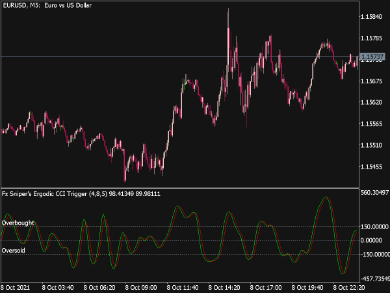This screenshot has width=390, height=293.
Task: Click the -457.73549 indicator scale minimum
Action: (374, 278)
